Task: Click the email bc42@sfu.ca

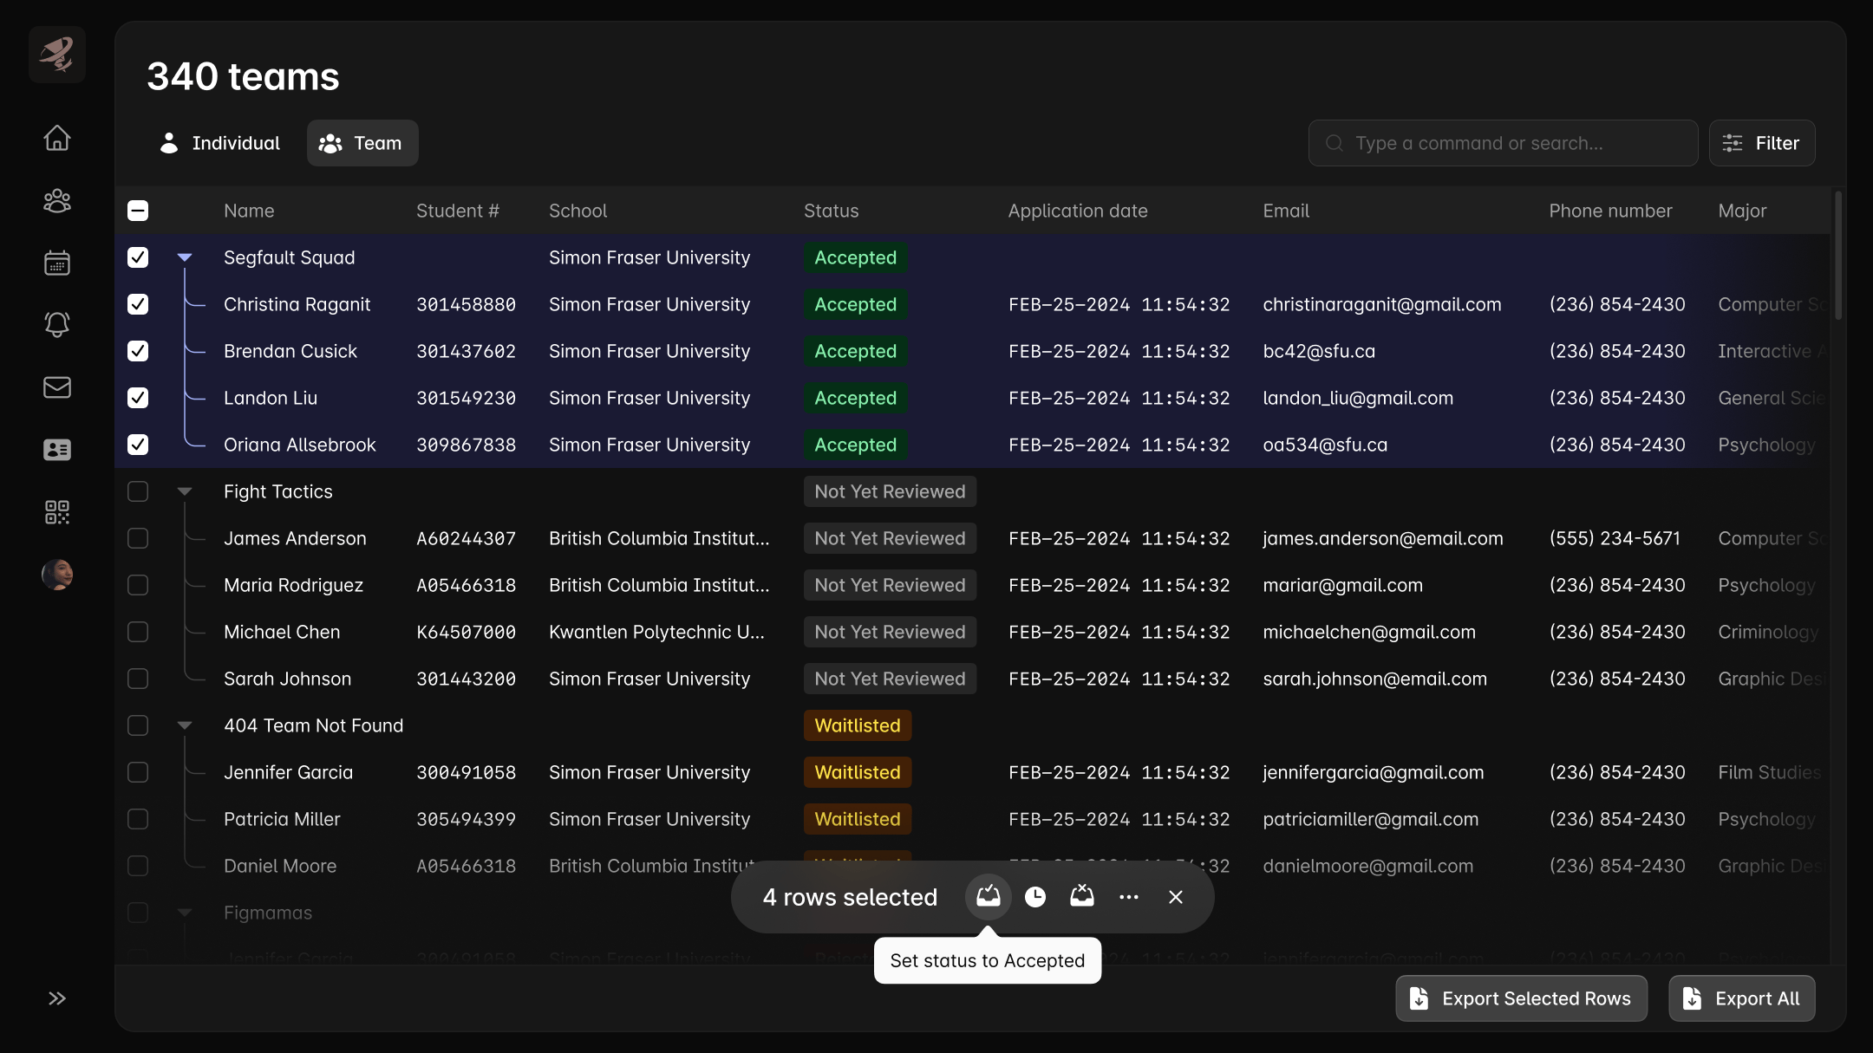Action: coord(1319,351)
